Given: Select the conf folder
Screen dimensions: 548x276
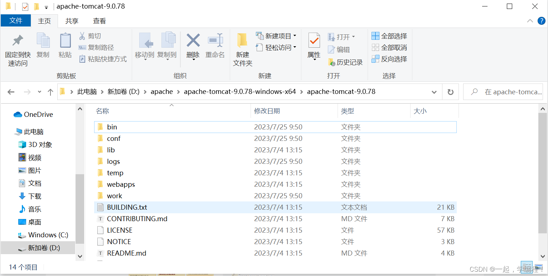Looking at the screenshot, I should click(275, 138).
